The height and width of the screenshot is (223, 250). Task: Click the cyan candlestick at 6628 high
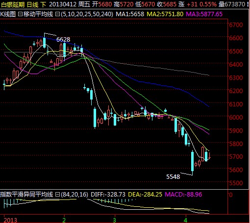[x=44, y=41]
